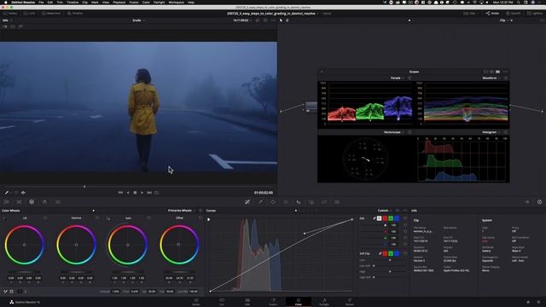Open Parade scope settings icon
The height and width of the screenshot is (307, 546).
(409, 78)
